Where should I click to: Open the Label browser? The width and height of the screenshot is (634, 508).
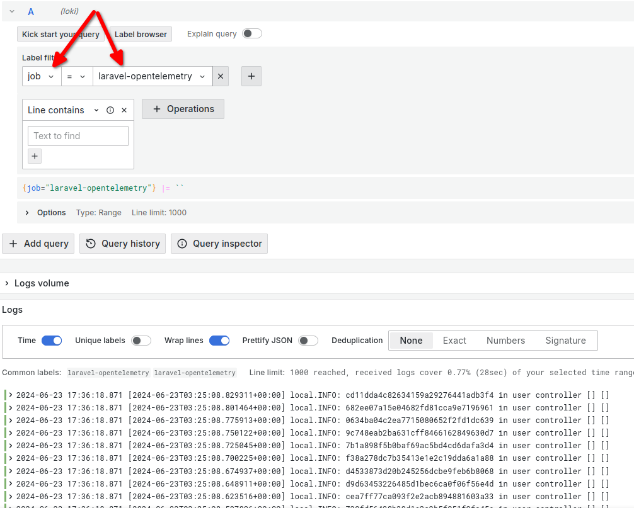point(141,35)
